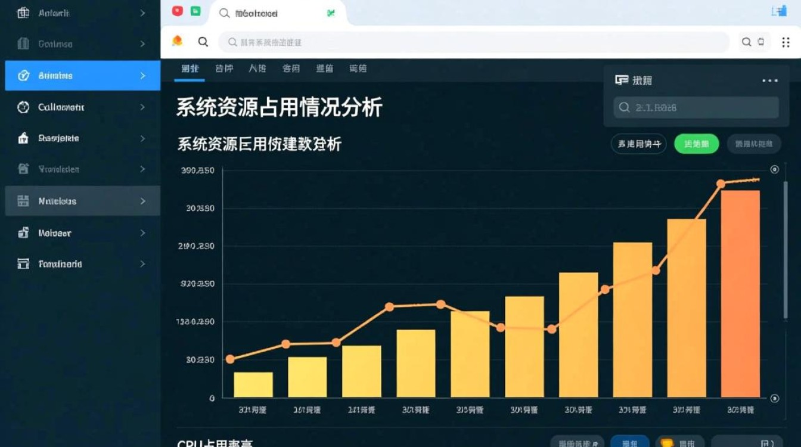Click the search icon right of the address field

[746, 42]
